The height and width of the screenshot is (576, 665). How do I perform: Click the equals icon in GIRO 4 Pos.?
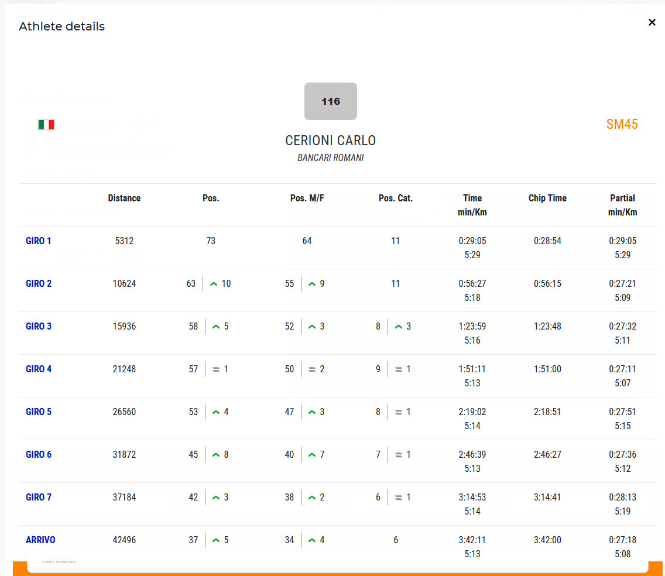[216, 369]
